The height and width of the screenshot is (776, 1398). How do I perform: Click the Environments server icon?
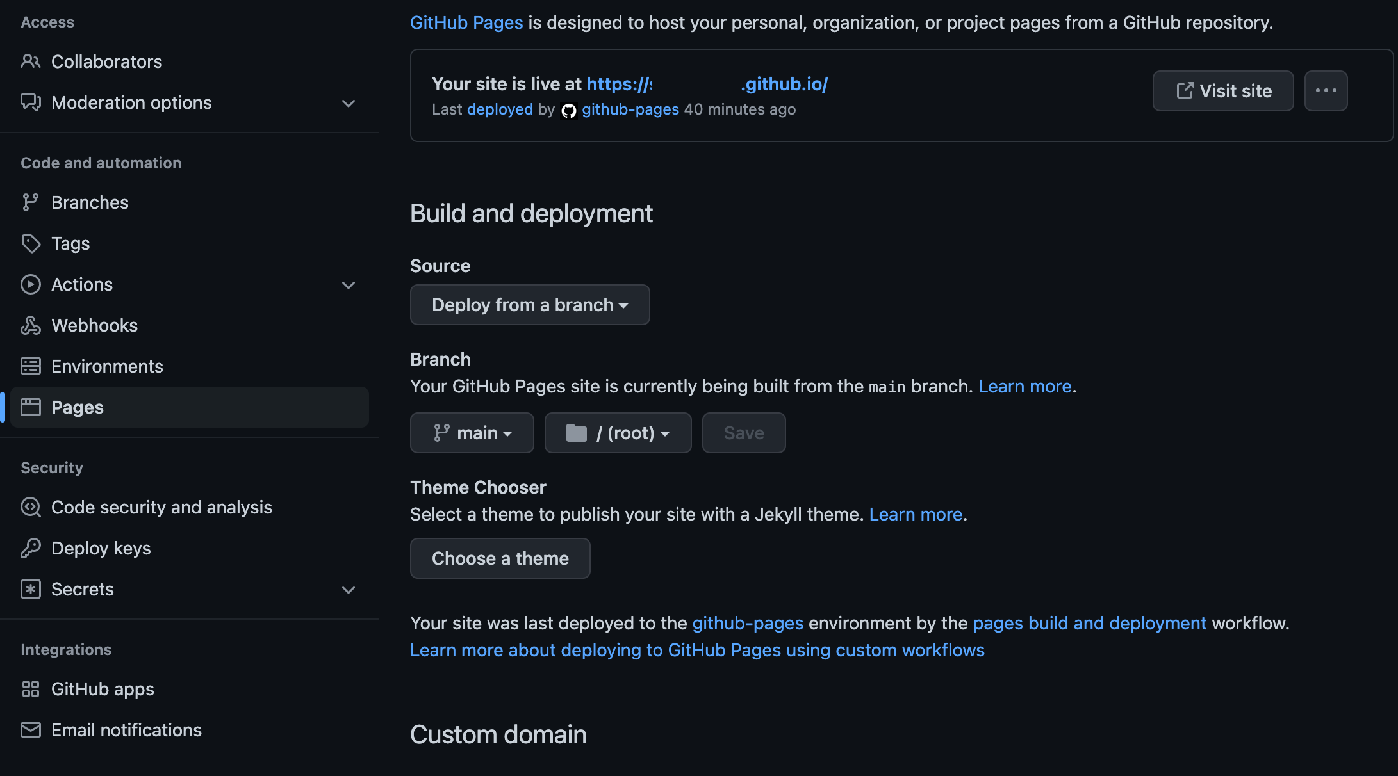30,366
